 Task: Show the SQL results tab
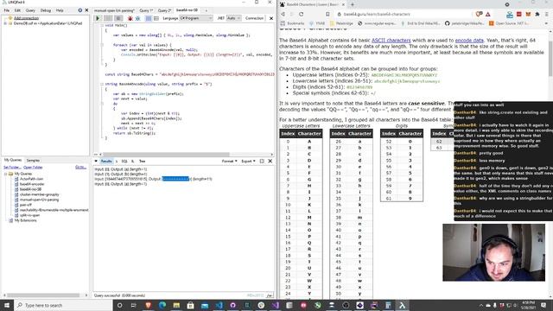coord(124,162)
